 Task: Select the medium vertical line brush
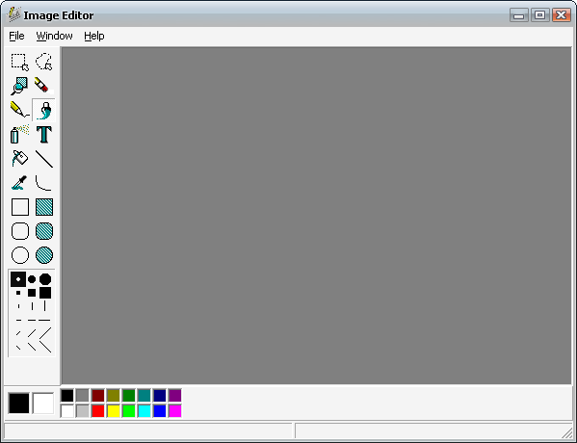(x=32, y=306)
